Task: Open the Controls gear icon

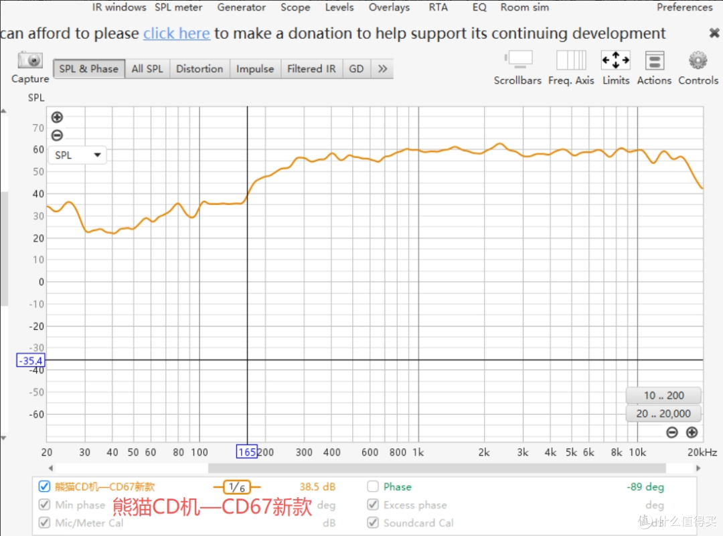Action: 698,60
